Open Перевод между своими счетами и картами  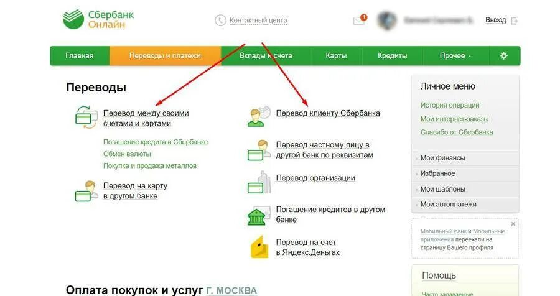[x=146, y=118]
